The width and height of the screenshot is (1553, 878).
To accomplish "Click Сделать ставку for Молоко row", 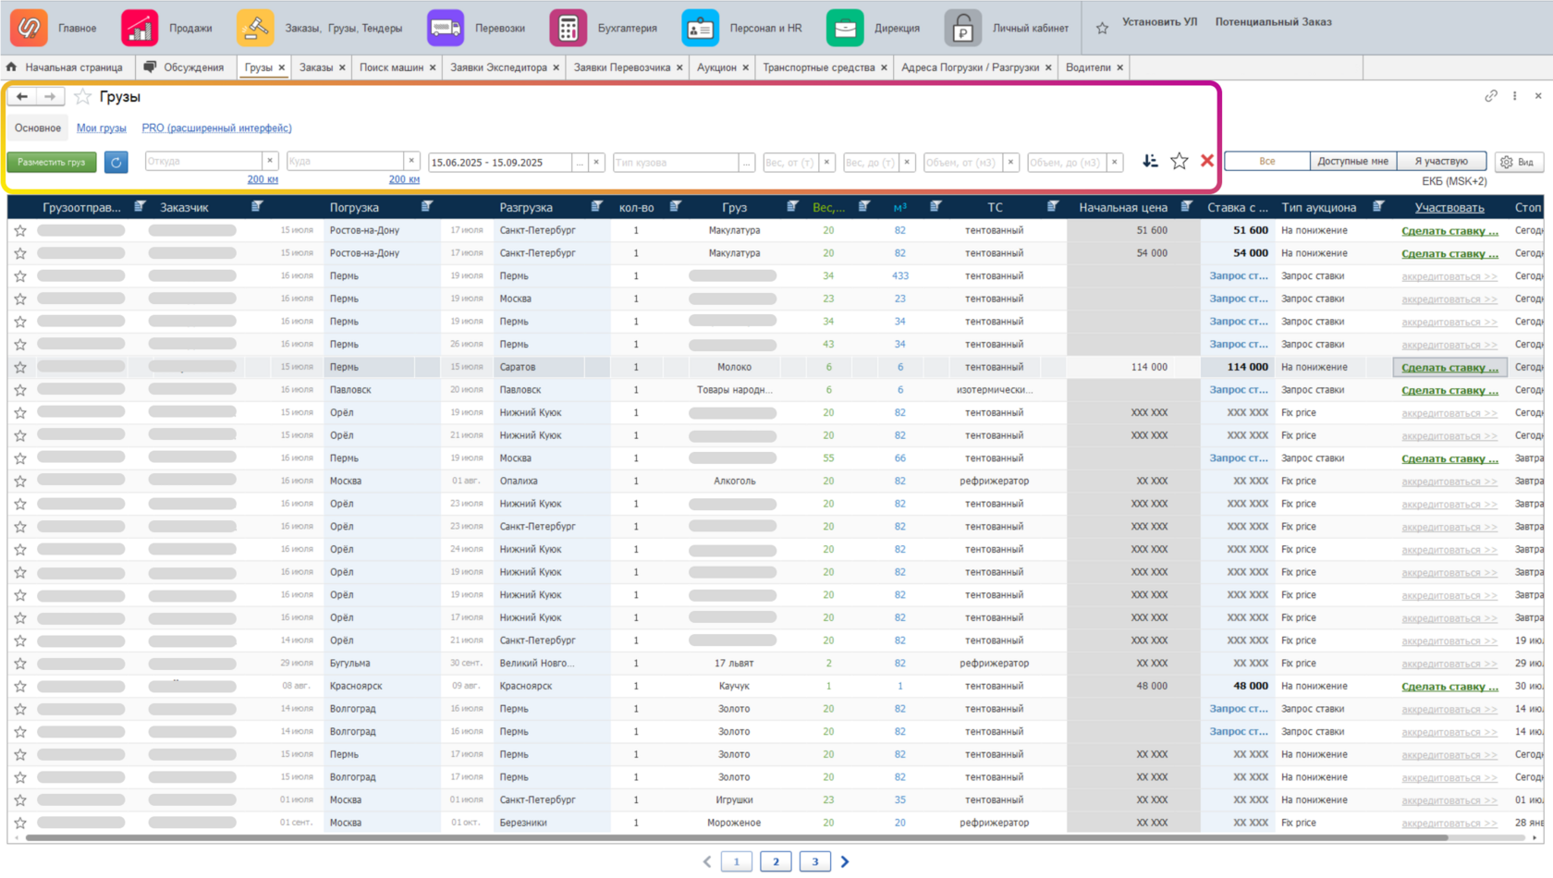I will point(1449,368).
